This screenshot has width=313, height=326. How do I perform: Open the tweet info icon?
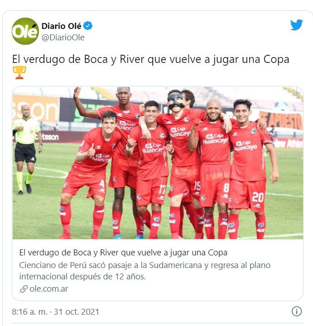(x=296, y=312)
